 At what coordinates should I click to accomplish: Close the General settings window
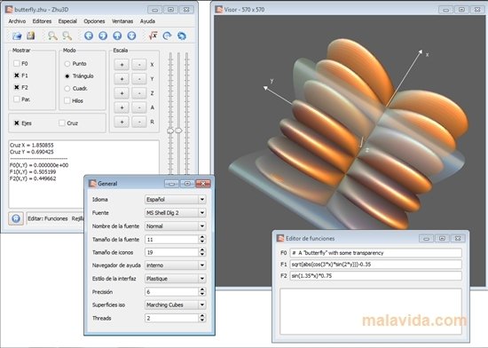pos(203,184)
